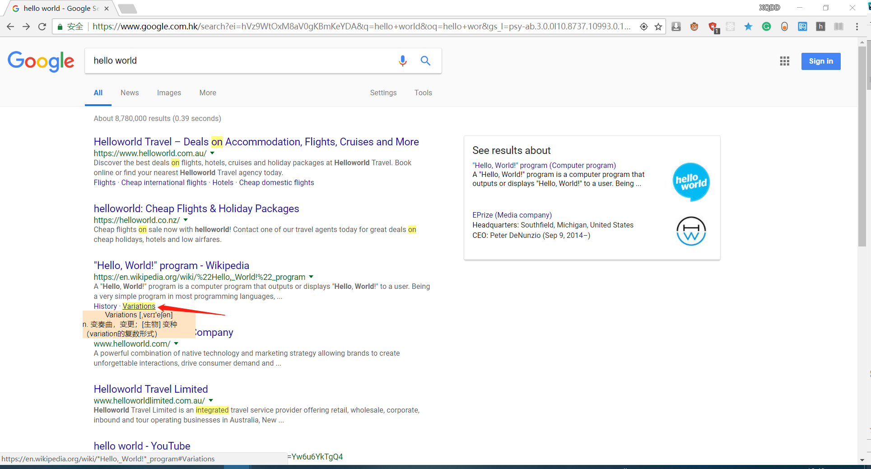
Task: Open the Chrome three-dot menu
Action: tap(857, 27)
